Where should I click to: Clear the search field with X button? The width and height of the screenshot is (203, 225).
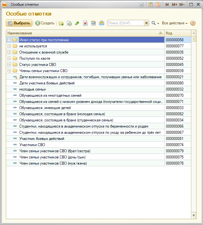146,23
